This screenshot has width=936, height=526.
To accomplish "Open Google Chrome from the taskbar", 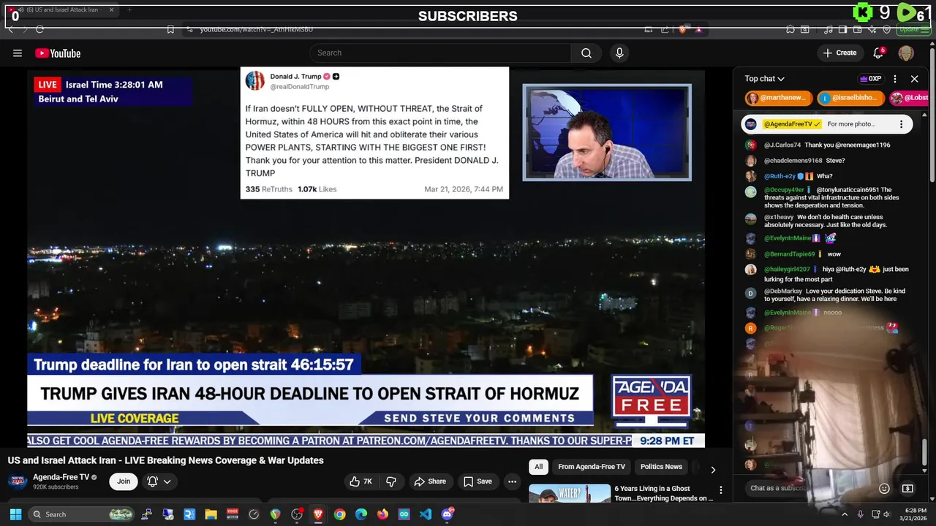I will [339, 514].
